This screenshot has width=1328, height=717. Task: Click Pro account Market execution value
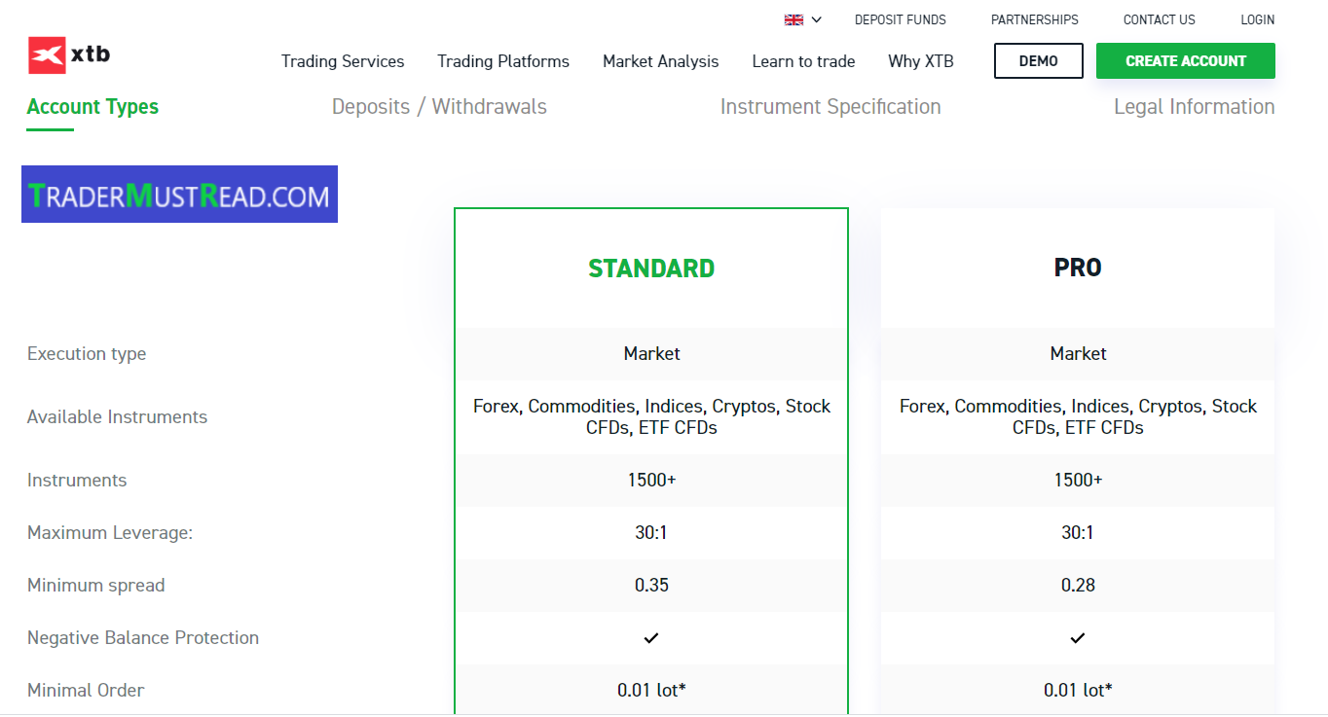pyautogui.click(x=1078, y=354)
